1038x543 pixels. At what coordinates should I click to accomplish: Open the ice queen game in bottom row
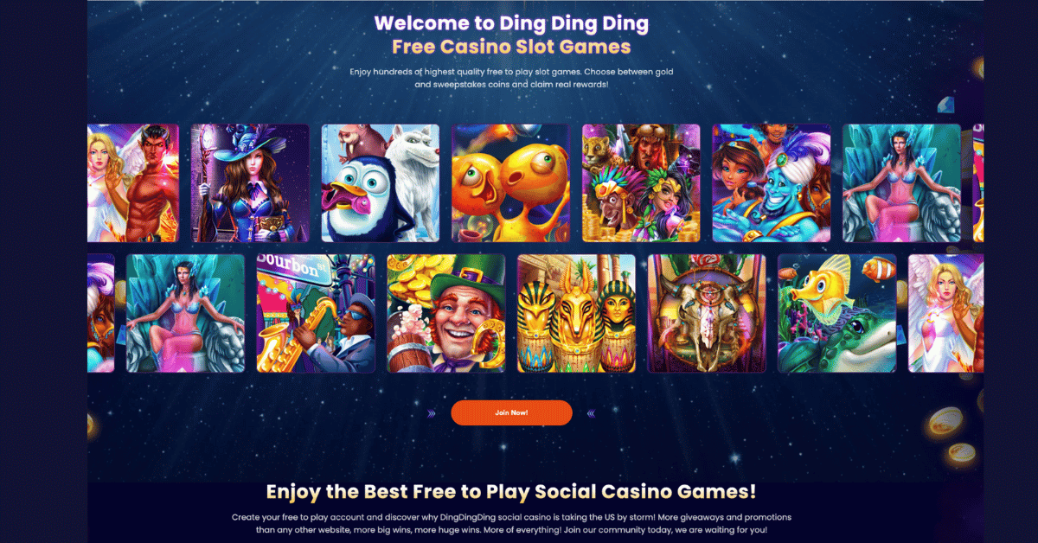pos(185,313)
